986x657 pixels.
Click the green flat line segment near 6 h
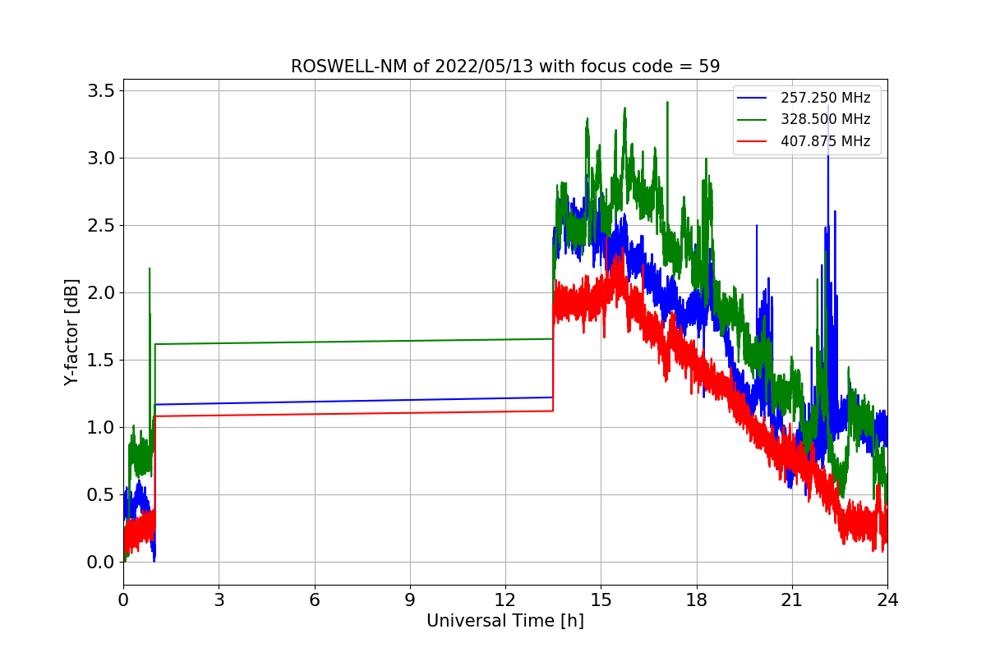click(x=314, y=342)
